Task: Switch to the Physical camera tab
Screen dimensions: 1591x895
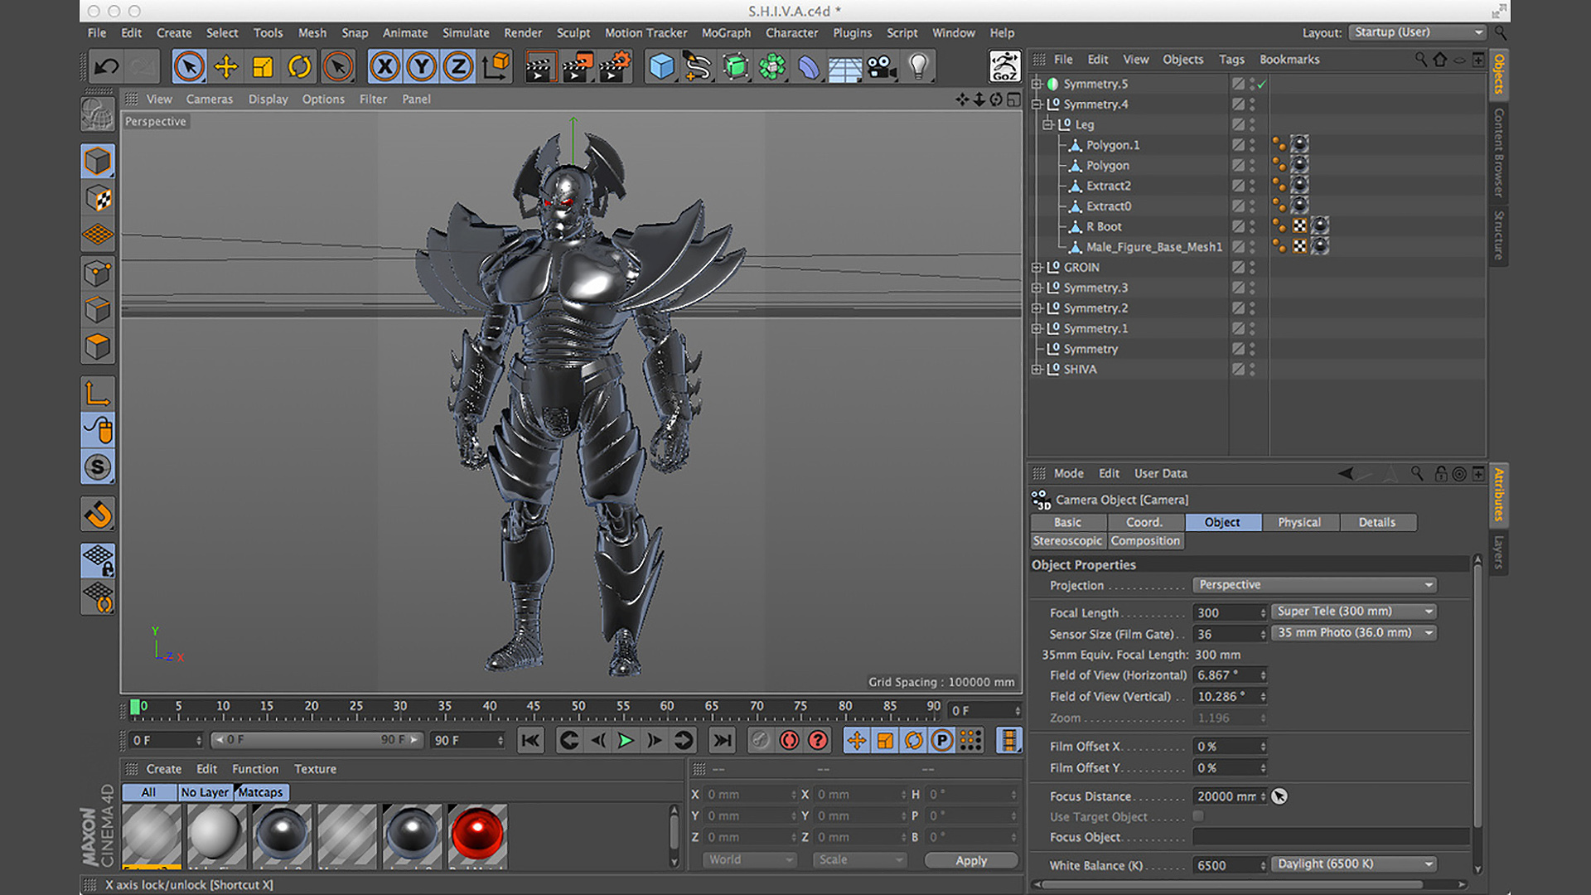Action: 1298,522
